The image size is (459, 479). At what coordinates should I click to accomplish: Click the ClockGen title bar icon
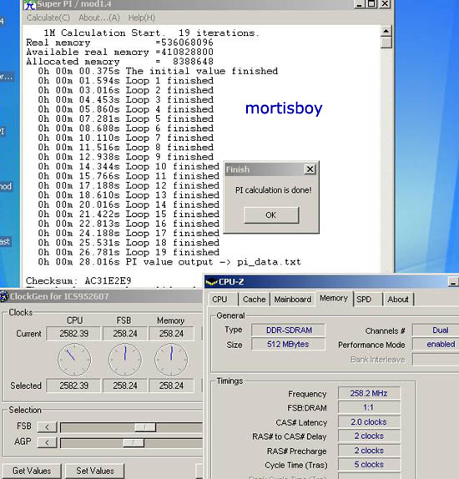click(x=4, y=296)
